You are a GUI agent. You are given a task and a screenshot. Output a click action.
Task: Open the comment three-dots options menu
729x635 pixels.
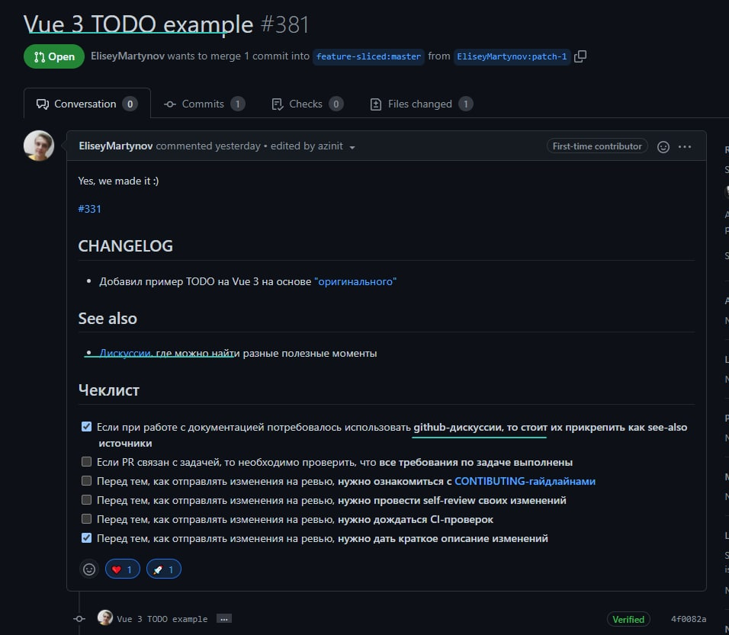click(x=685, y=147)
